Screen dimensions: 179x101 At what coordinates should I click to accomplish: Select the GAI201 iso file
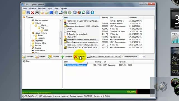[70, 29]
